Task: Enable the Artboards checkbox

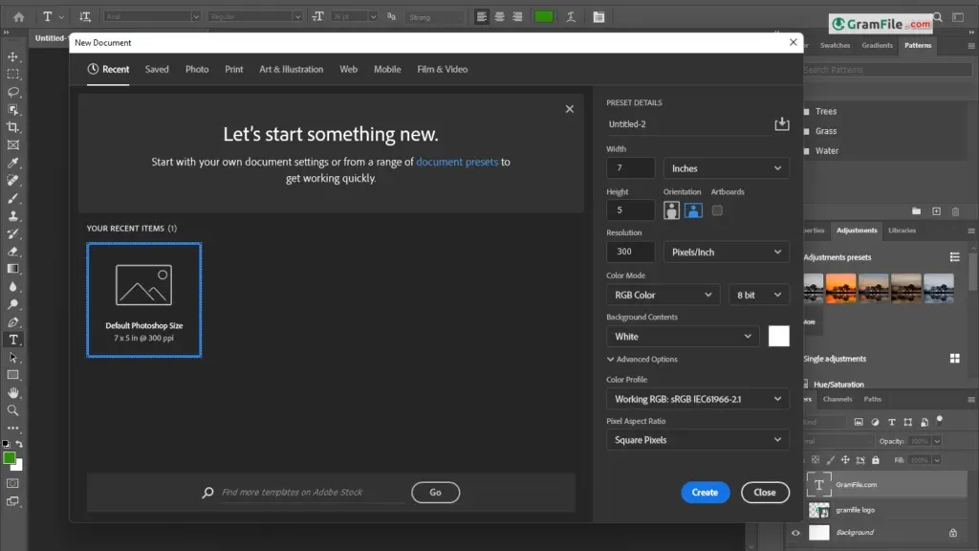Action: pos(717,210)
